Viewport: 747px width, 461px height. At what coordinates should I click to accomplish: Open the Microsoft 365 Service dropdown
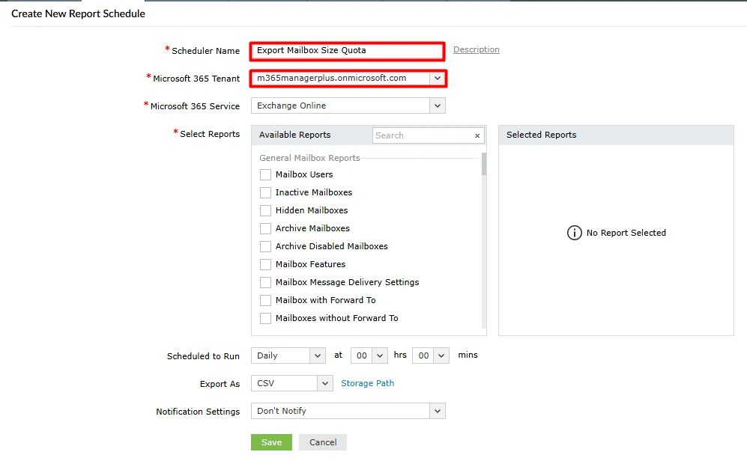[x=437, y=106]
